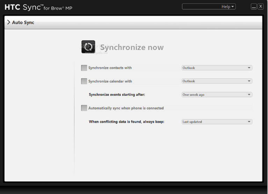This screenshot has height=194, width=268.
Task: Enable Synchronize contacts with checkbox
Action: (x=84, y=68)
